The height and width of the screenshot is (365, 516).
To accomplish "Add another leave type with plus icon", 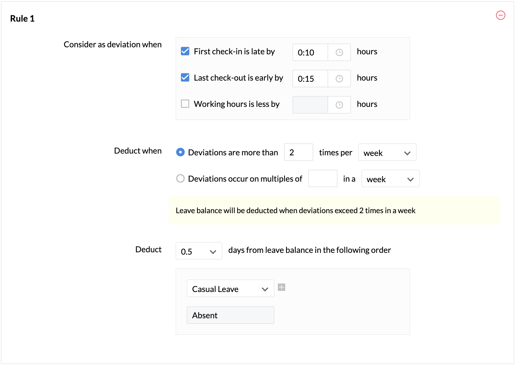I will [281, 287].
